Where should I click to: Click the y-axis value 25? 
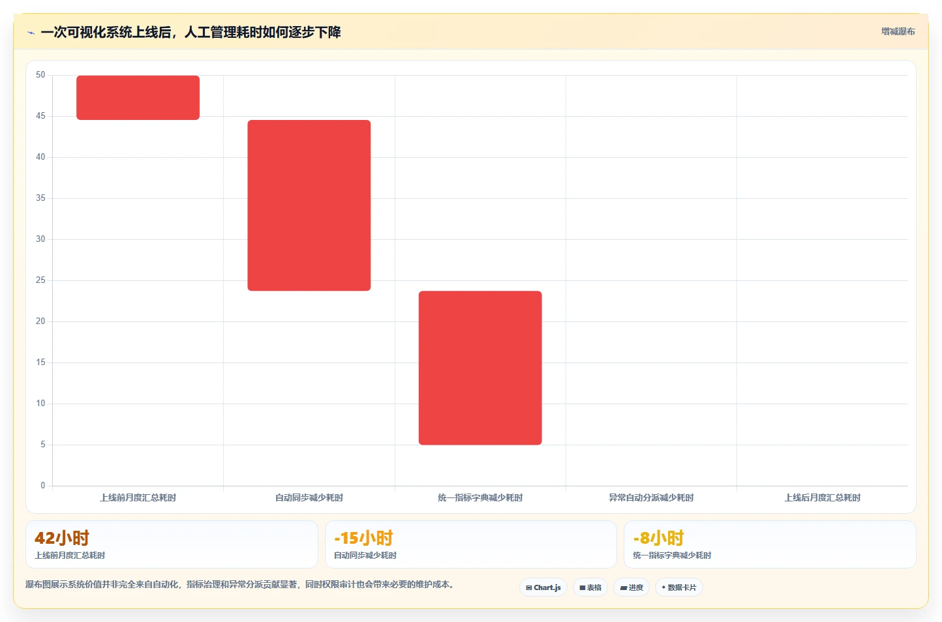point(40,280)
